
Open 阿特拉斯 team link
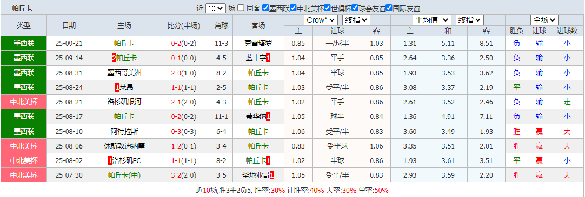point(124,131)
